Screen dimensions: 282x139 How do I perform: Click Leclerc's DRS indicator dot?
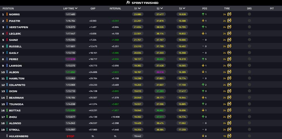point(249,33)
